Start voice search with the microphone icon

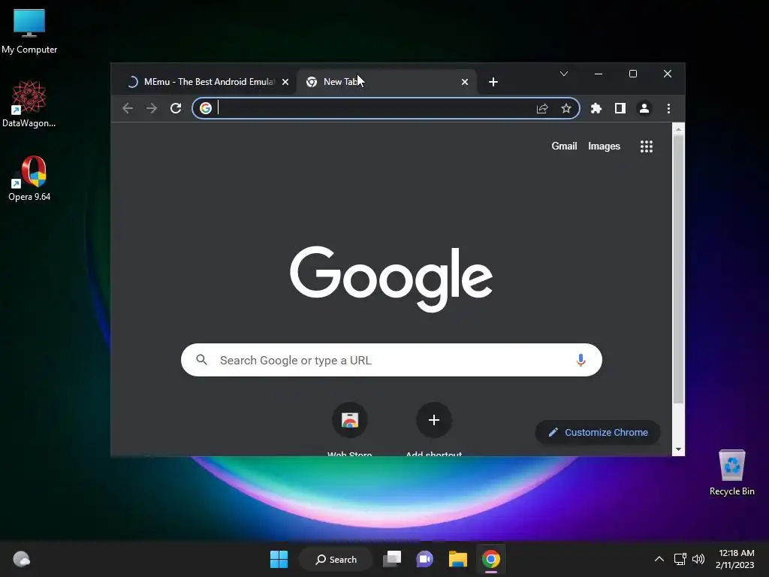(x=581, y=360)
